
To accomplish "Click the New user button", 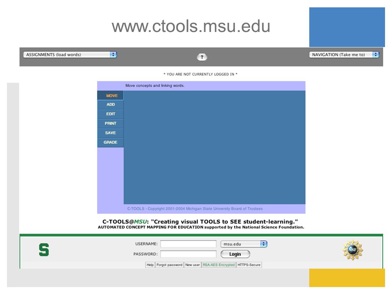I will coord(192,265).
